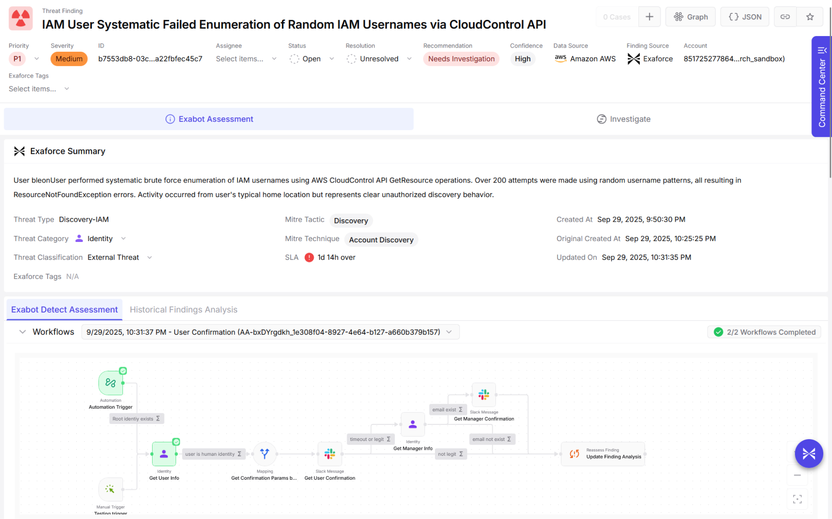Select the Get User Info identity node

[164, 454]
